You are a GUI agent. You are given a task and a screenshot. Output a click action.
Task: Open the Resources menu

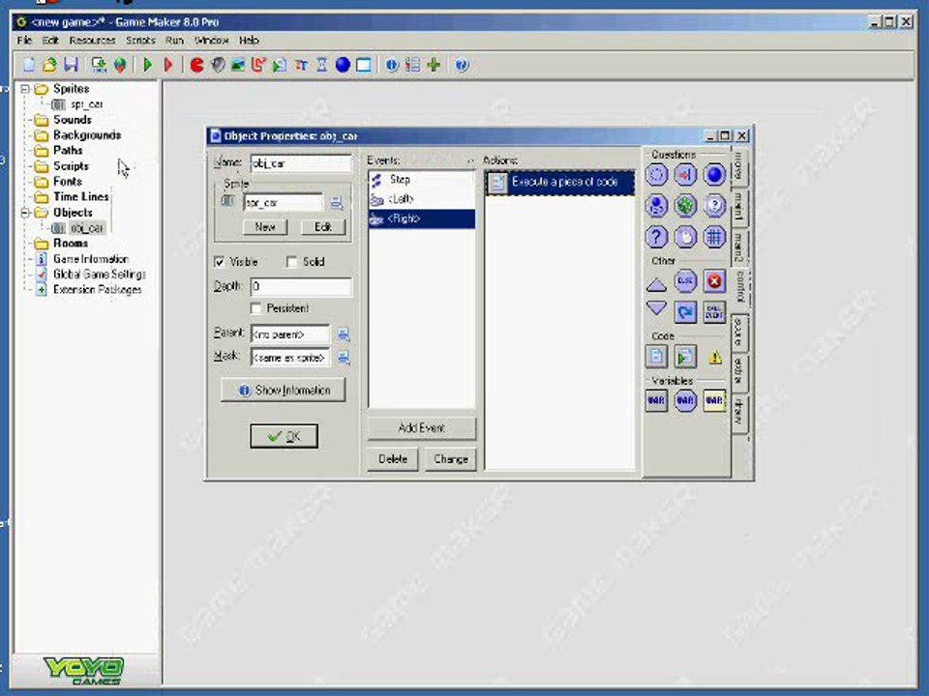[93, 41]
